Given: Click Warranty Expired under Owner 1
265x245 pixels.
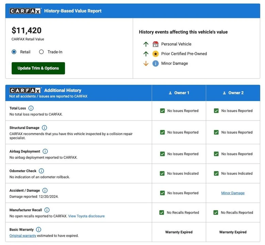Looking at the screenshot, I should pos(179,232).
